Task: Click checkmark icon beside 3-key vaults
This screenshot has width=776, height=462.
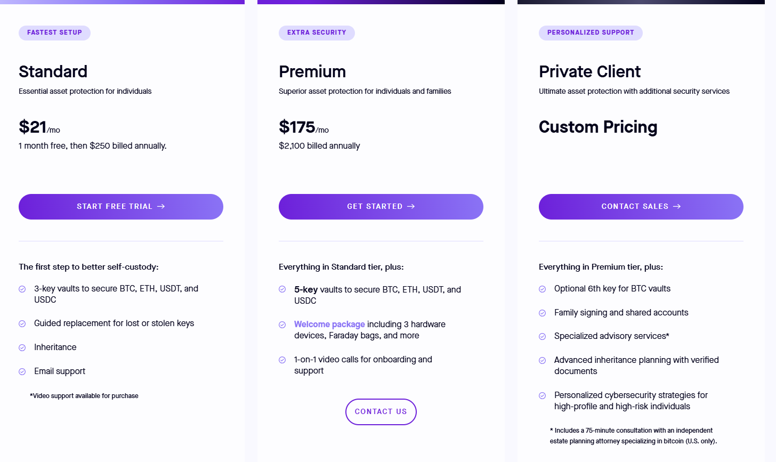Action: (22, 289)
